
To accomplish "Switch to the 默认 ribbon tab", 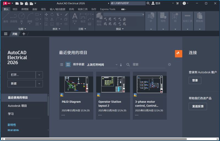I will (x=6, y=9).
